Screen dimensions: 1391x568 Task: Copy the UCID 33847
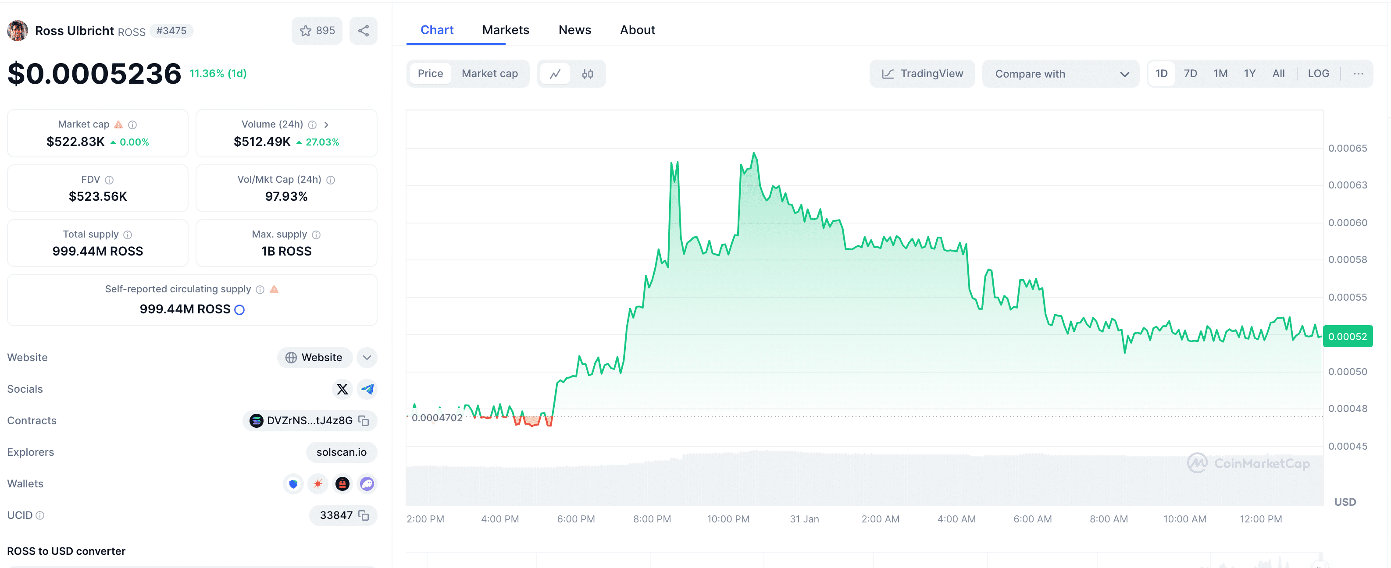(364, 516)
